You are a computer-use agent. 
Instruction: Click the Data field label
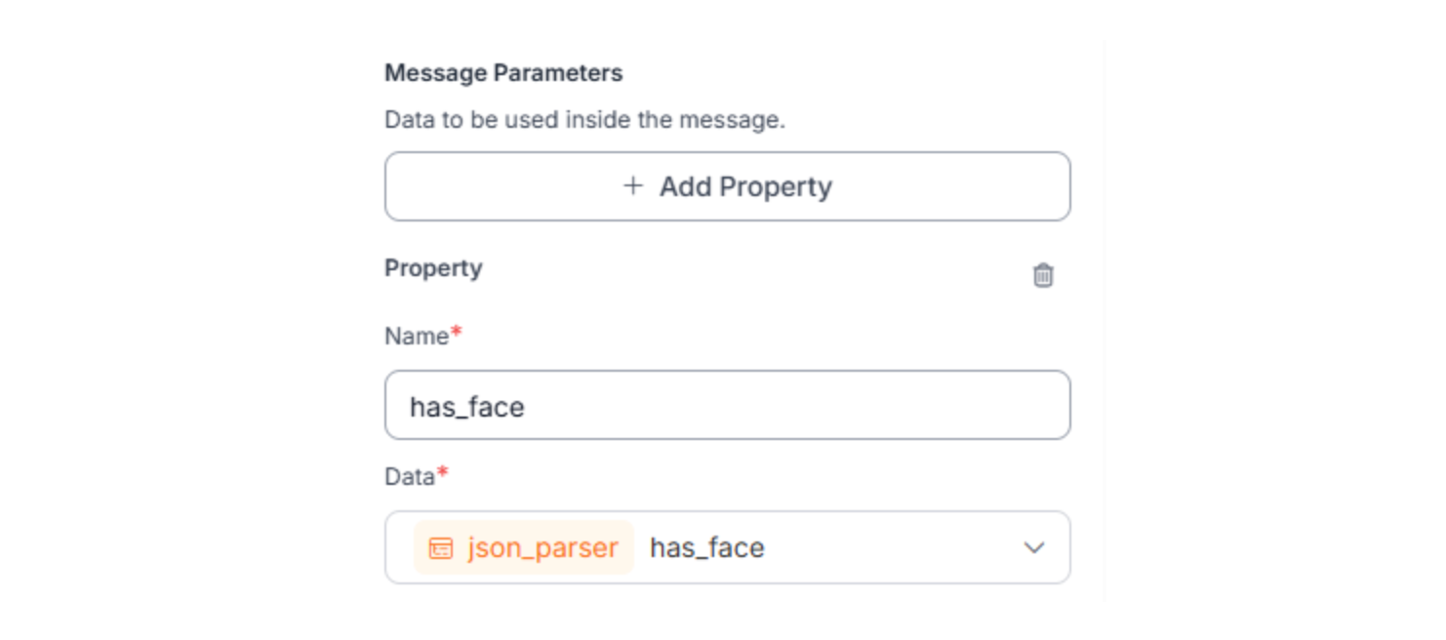point(409,477)
